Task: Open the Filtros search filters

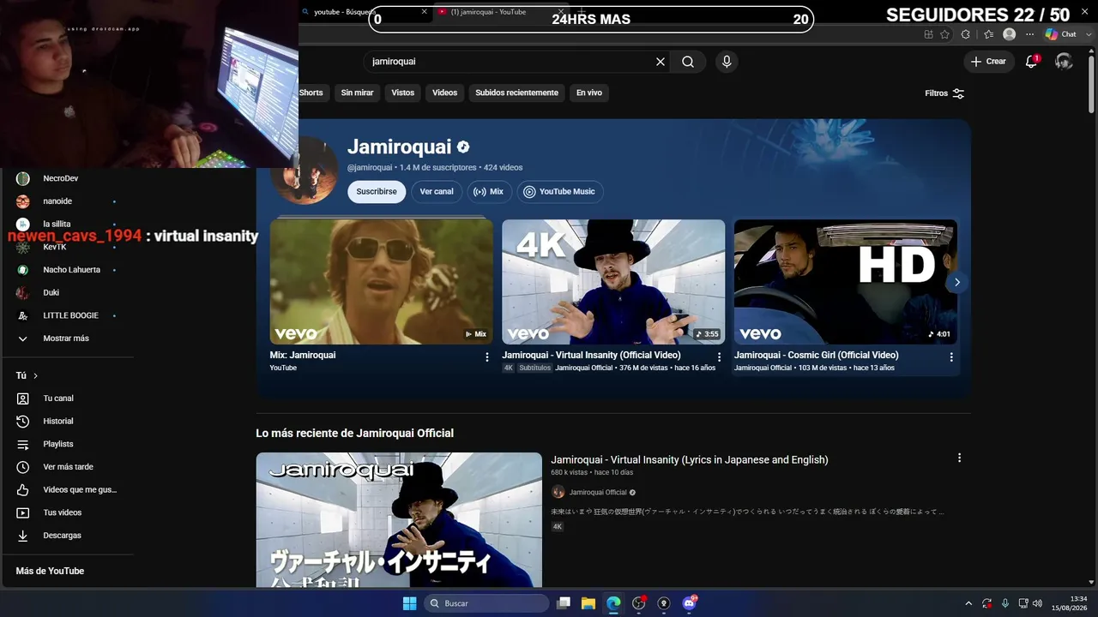Action: [944, 93]
